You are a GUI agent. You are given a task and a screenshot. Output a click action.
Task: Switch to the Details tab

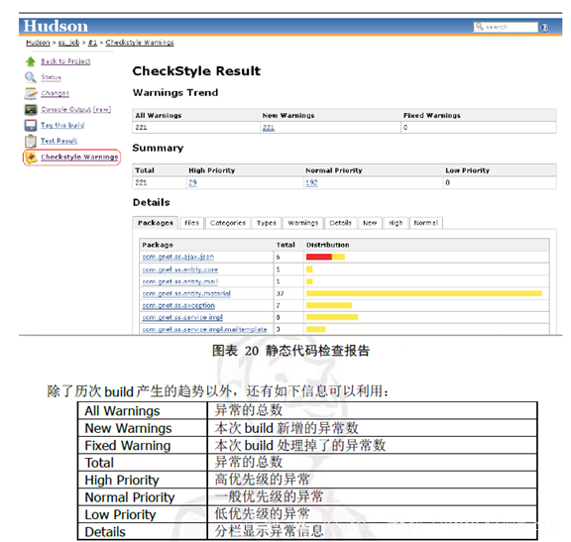point(340,223)
